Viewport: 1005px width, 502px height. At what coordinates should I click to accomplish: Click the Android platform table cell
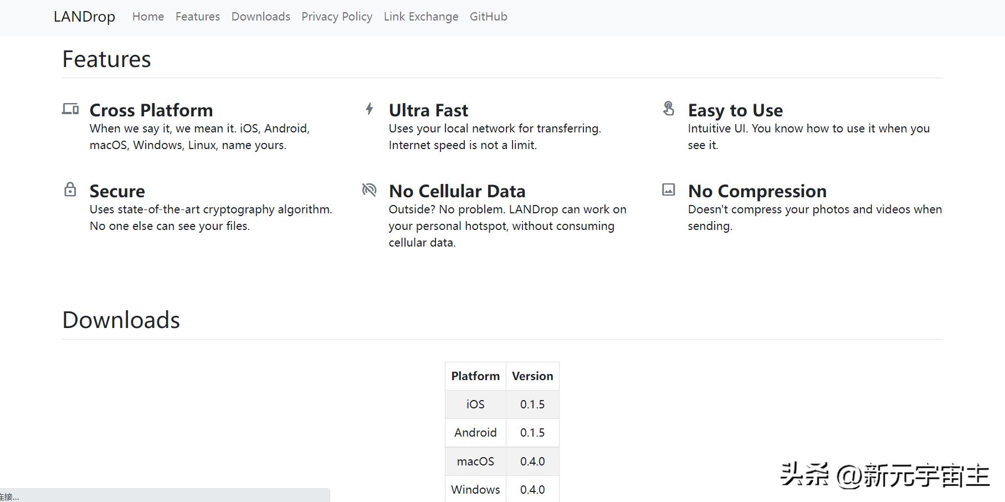coord(475,433)
